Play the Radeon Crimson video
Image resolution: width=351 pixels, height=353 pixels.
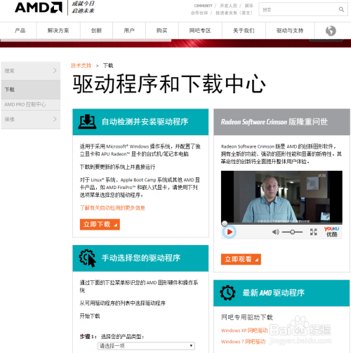[230, 232]
